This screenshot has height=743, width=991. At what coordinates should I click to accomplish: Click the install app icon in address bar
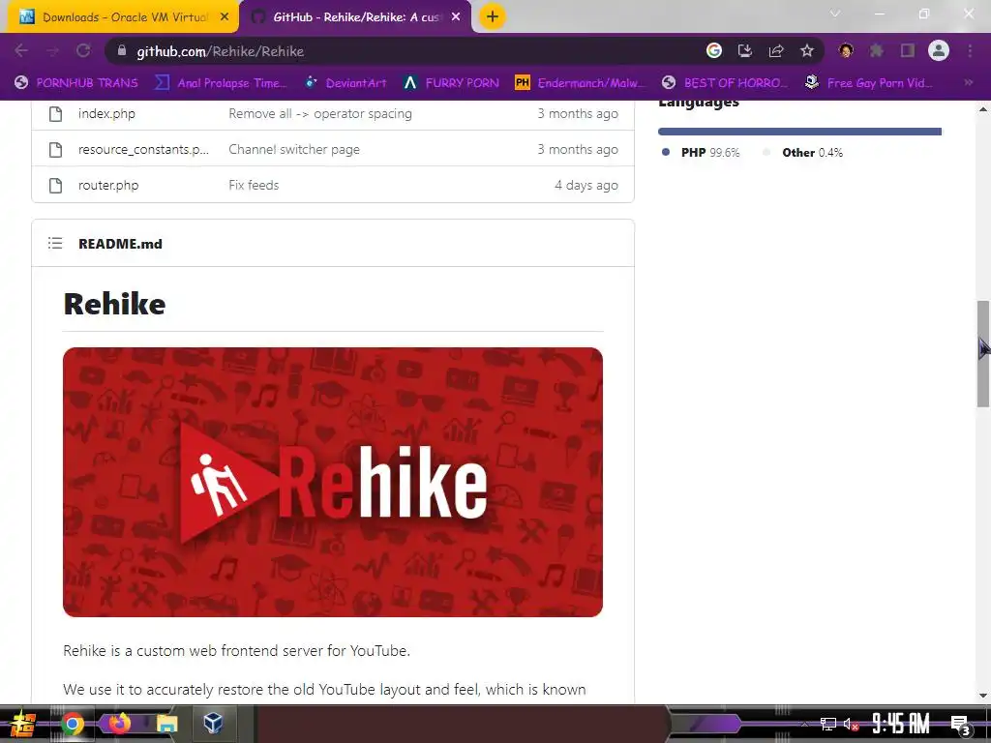[x=745, y=50]
